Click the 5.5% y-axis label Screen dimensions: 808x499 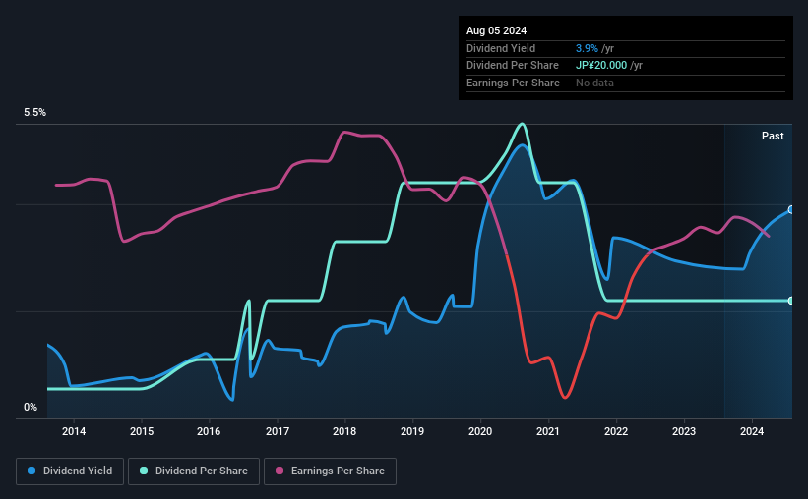click(34, 113)
